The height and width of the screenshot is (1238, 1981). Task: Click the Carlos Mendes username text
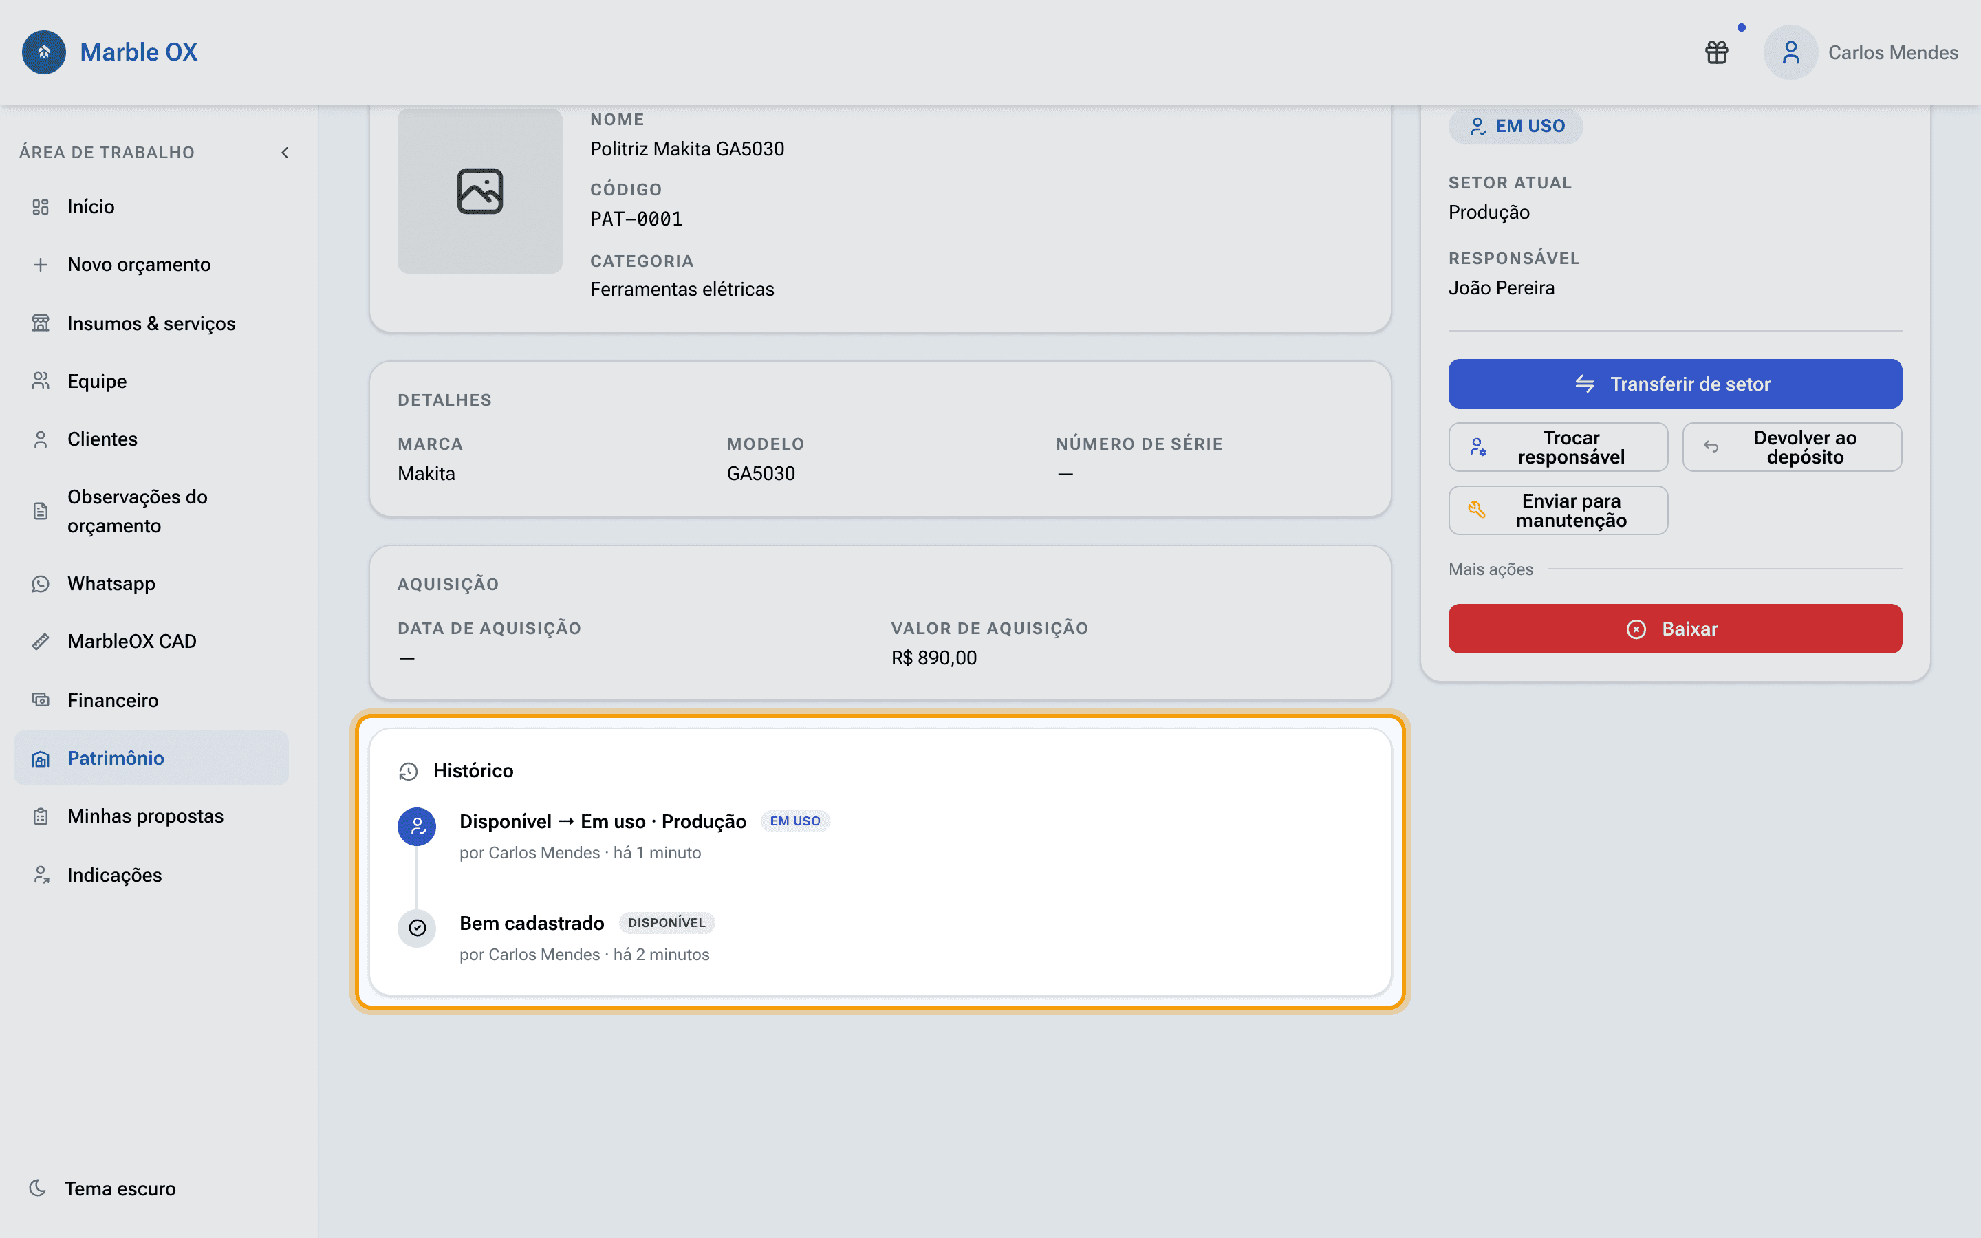tap(1892, 52)
